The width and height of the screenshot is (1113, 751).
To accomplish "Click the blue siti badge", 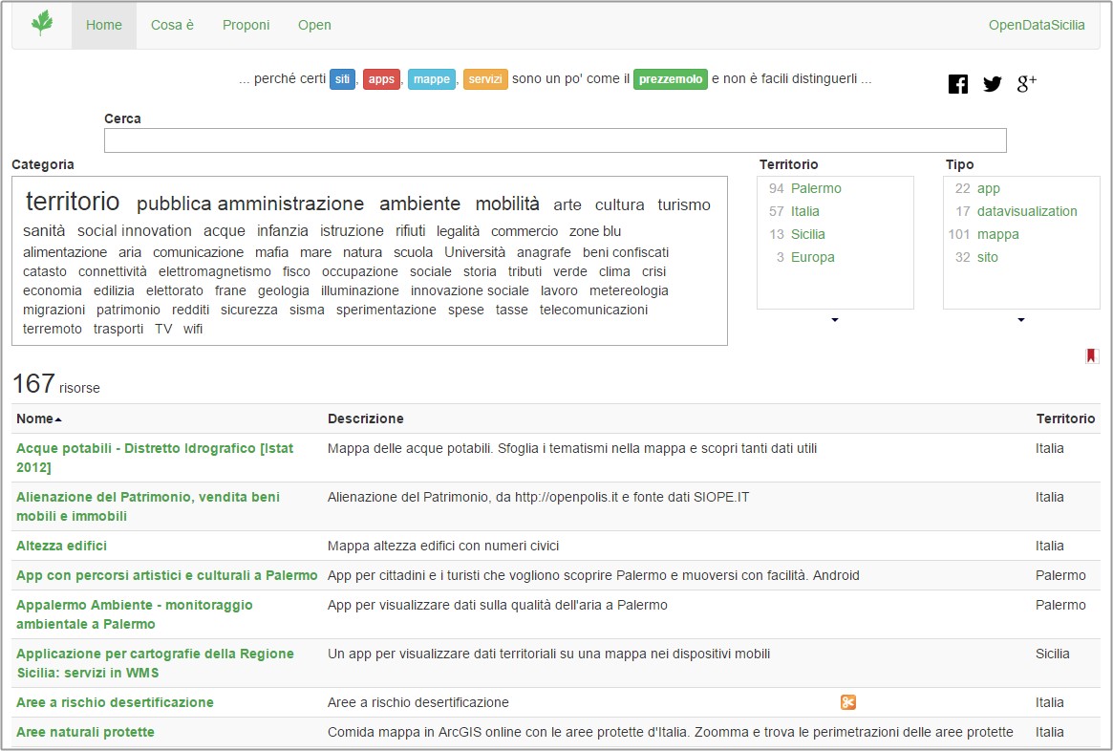I will coord(341,79).
